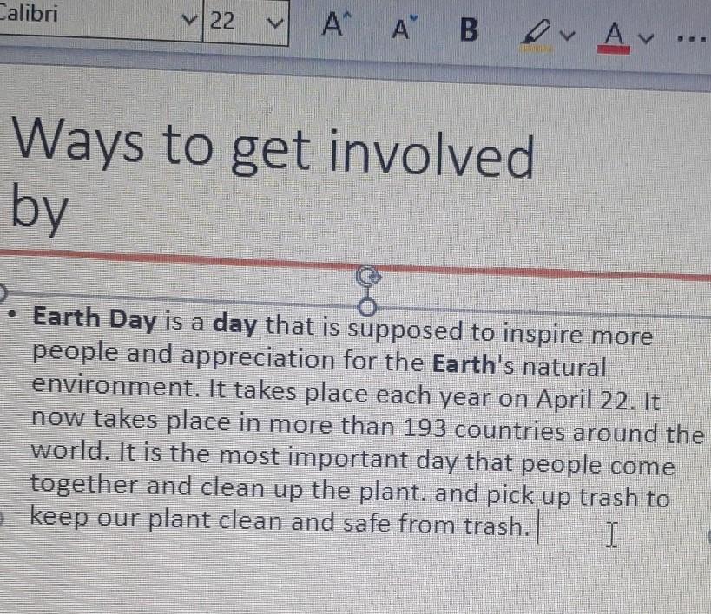This screenshot has height=614, width=711.
Task: Click the word 'together' in the body text
Action: [83, 485]
